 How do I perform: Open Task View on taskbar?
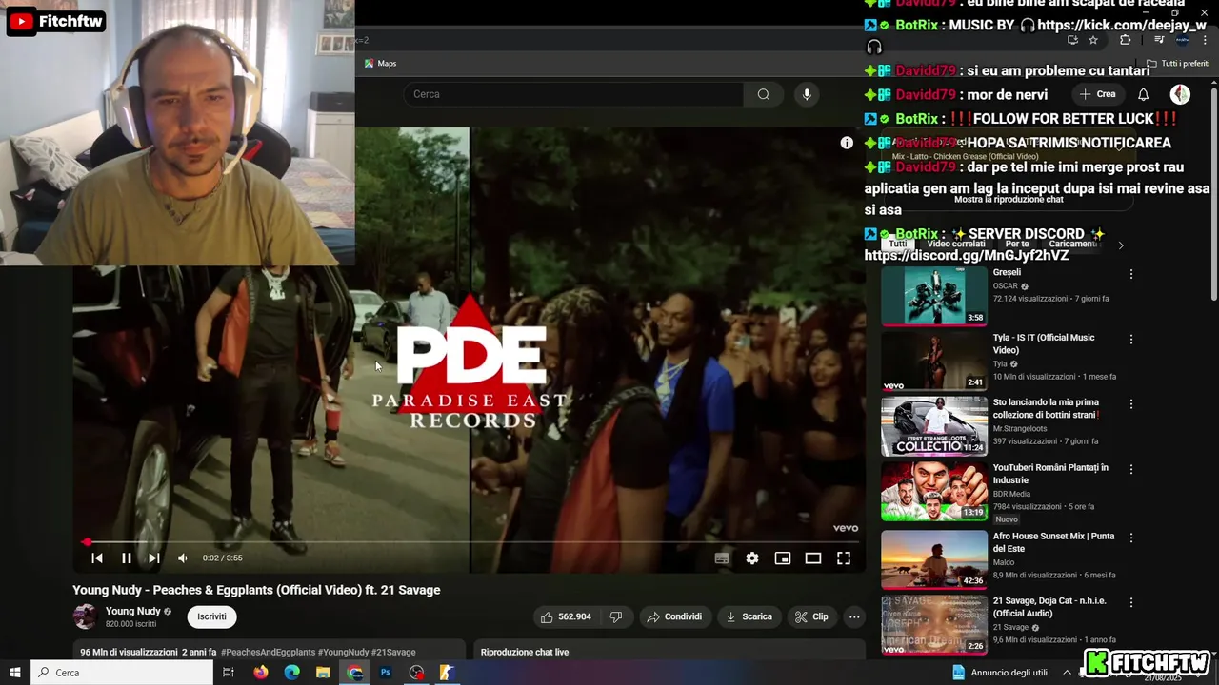pyautogui.click(x=229, y=673)
